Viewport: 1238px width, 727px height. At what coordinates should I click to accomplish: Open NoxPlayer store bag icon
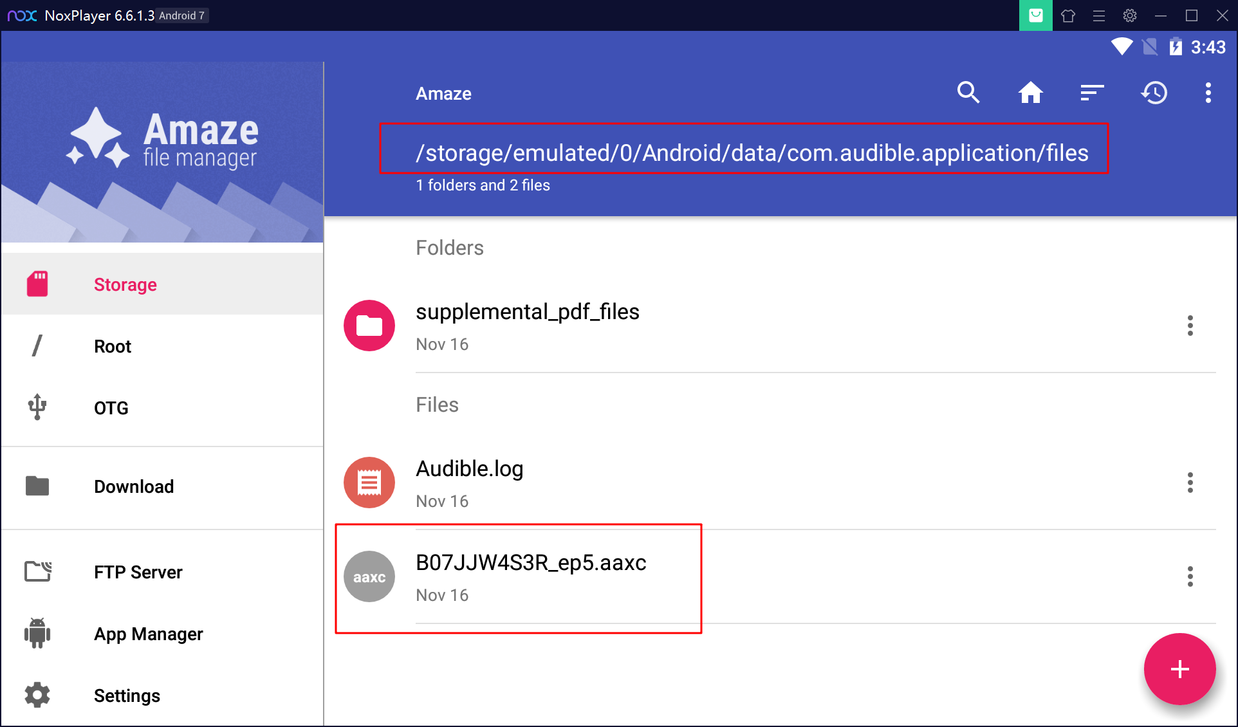(x=1035, y=15)
